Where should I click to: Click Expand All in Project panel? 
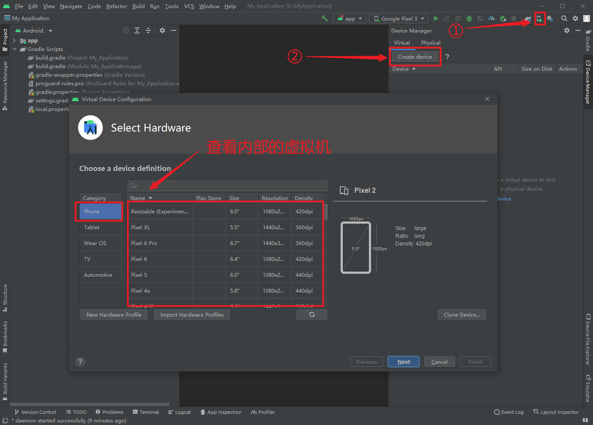[137, 30]
